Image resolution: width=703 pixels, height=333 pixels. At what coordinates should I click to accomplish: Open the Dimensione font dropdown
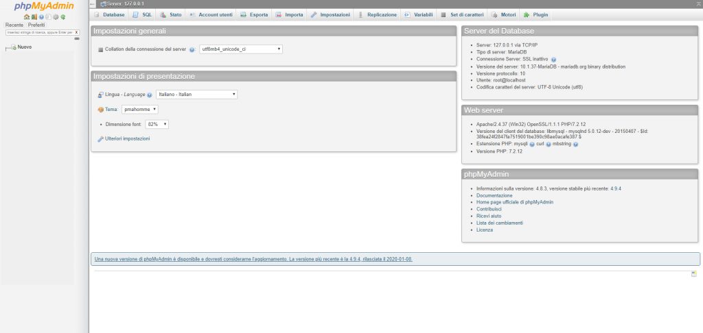point(157,124)
